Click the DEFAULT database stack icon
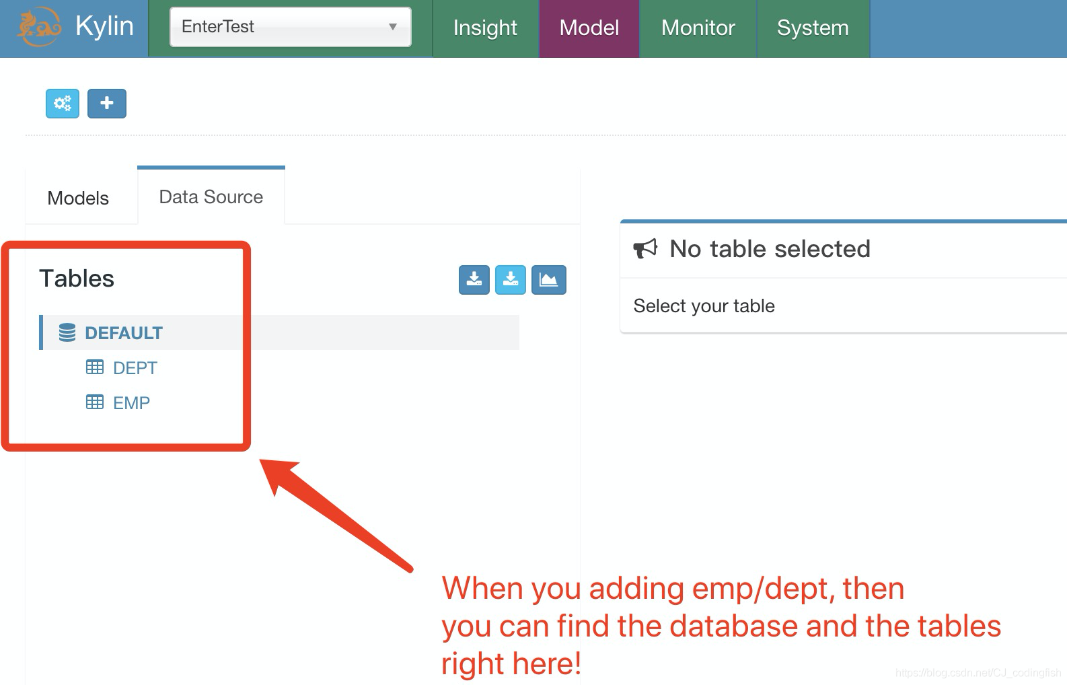The width and height of the screenshot is (1067, 685). pyautogui.click(x=67, y=332)
